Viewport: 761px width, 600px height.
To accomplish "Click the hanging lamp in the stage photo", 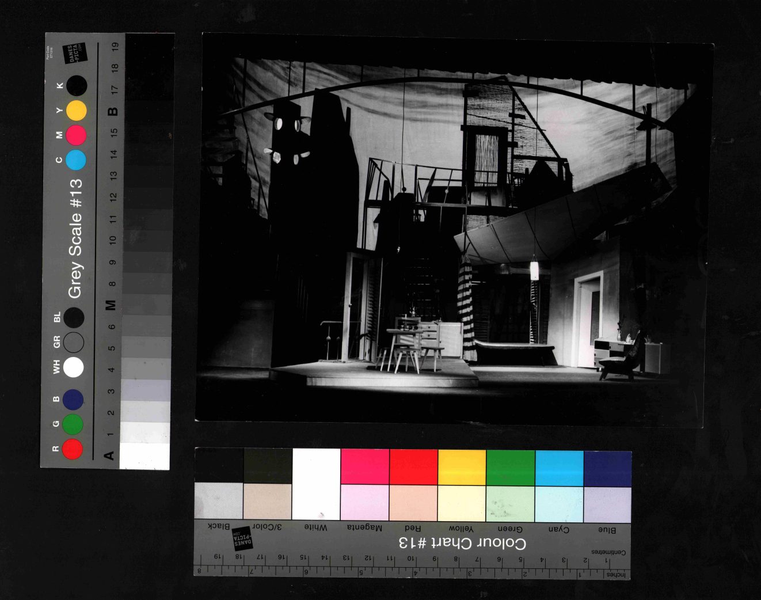I will [534, 270].
